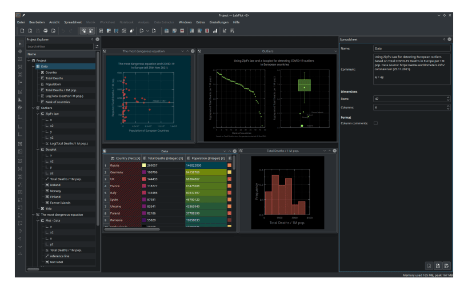Screen dimensions: 468x295
Task: Open the Datei menu
Action: click(x=21, y=22)
